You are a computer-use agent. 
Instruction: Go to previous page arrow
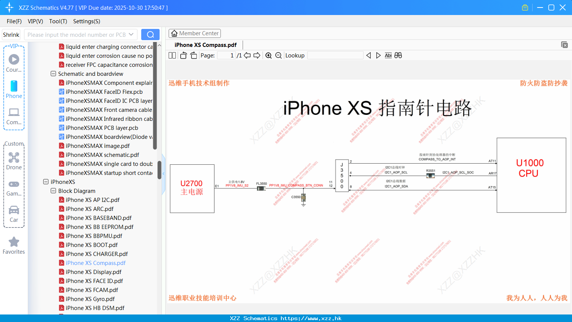pyautogui.click(x=247, y=56)
